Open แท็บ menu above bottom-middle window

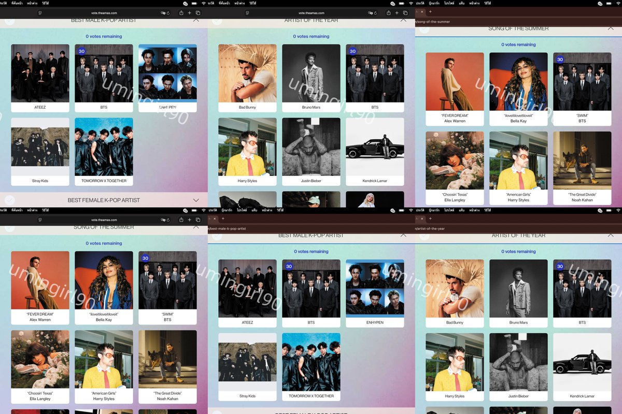[x=254, y=210]
